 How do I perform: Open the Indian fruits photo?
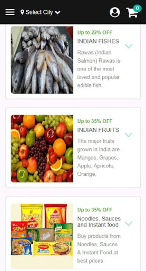[x=42, y=149]
